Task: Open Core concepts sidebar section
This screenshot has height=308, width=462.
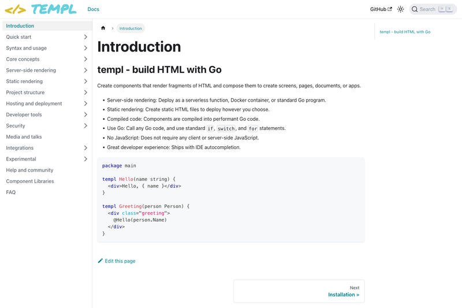Action: tap(23, 59)
